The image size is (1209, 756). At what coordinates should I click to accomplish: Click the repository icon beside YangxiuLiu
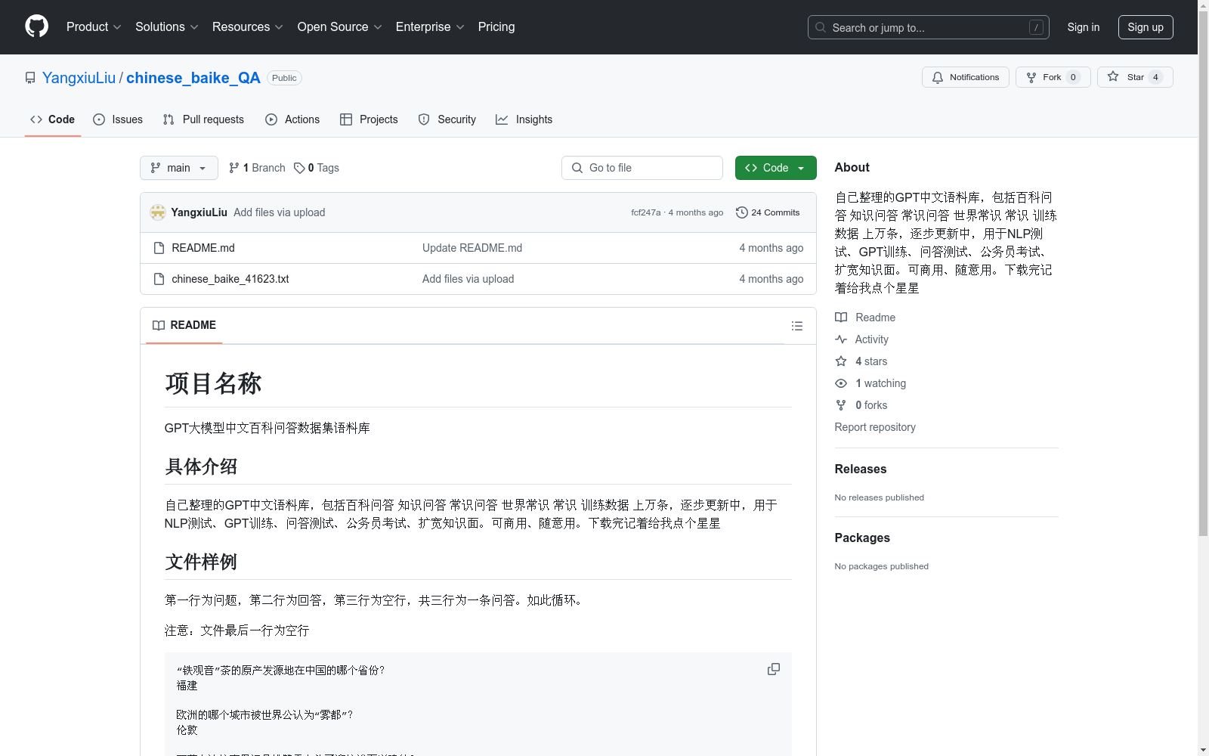(30, 78)
